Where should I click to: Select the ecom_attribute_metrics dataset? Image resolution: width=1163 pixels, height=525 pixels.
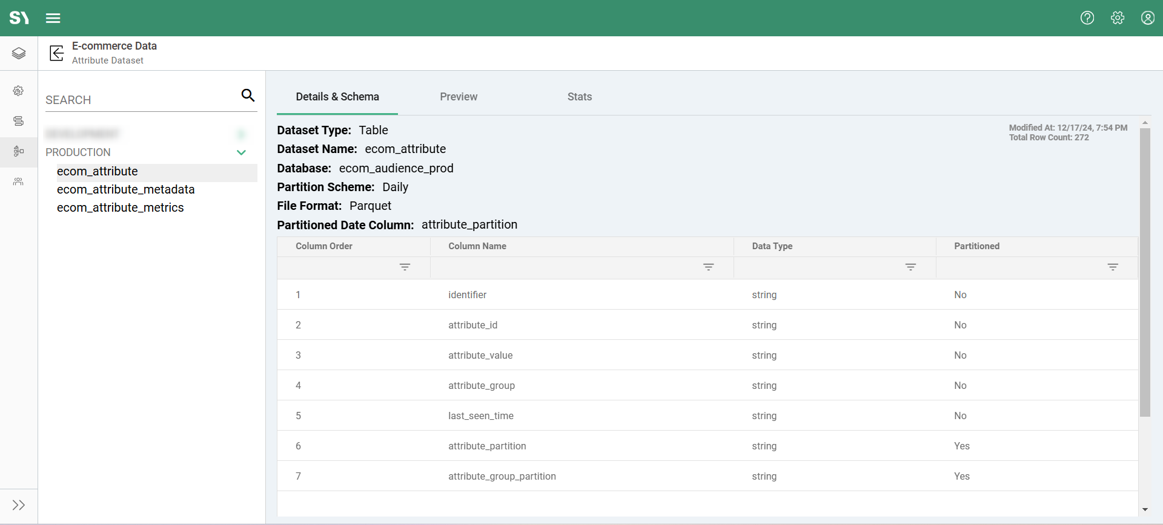(x=121, y=207)
